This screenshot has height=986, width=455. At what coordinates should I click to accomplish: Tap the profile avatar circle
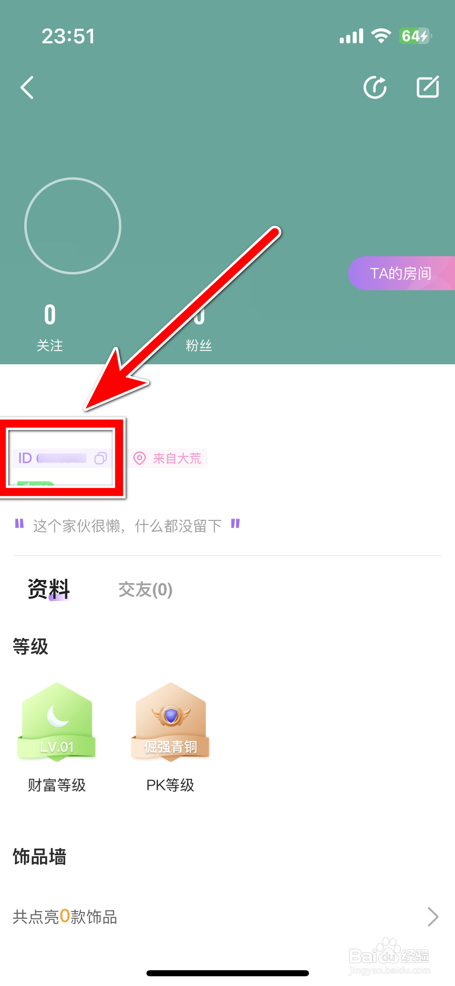(73, 225)
